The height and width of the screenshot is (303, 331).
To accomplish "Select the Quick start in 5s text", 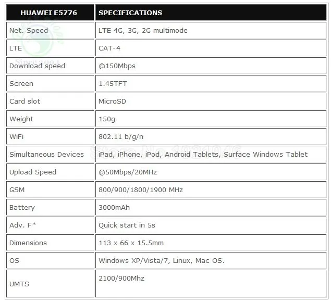I will (127, 225).
